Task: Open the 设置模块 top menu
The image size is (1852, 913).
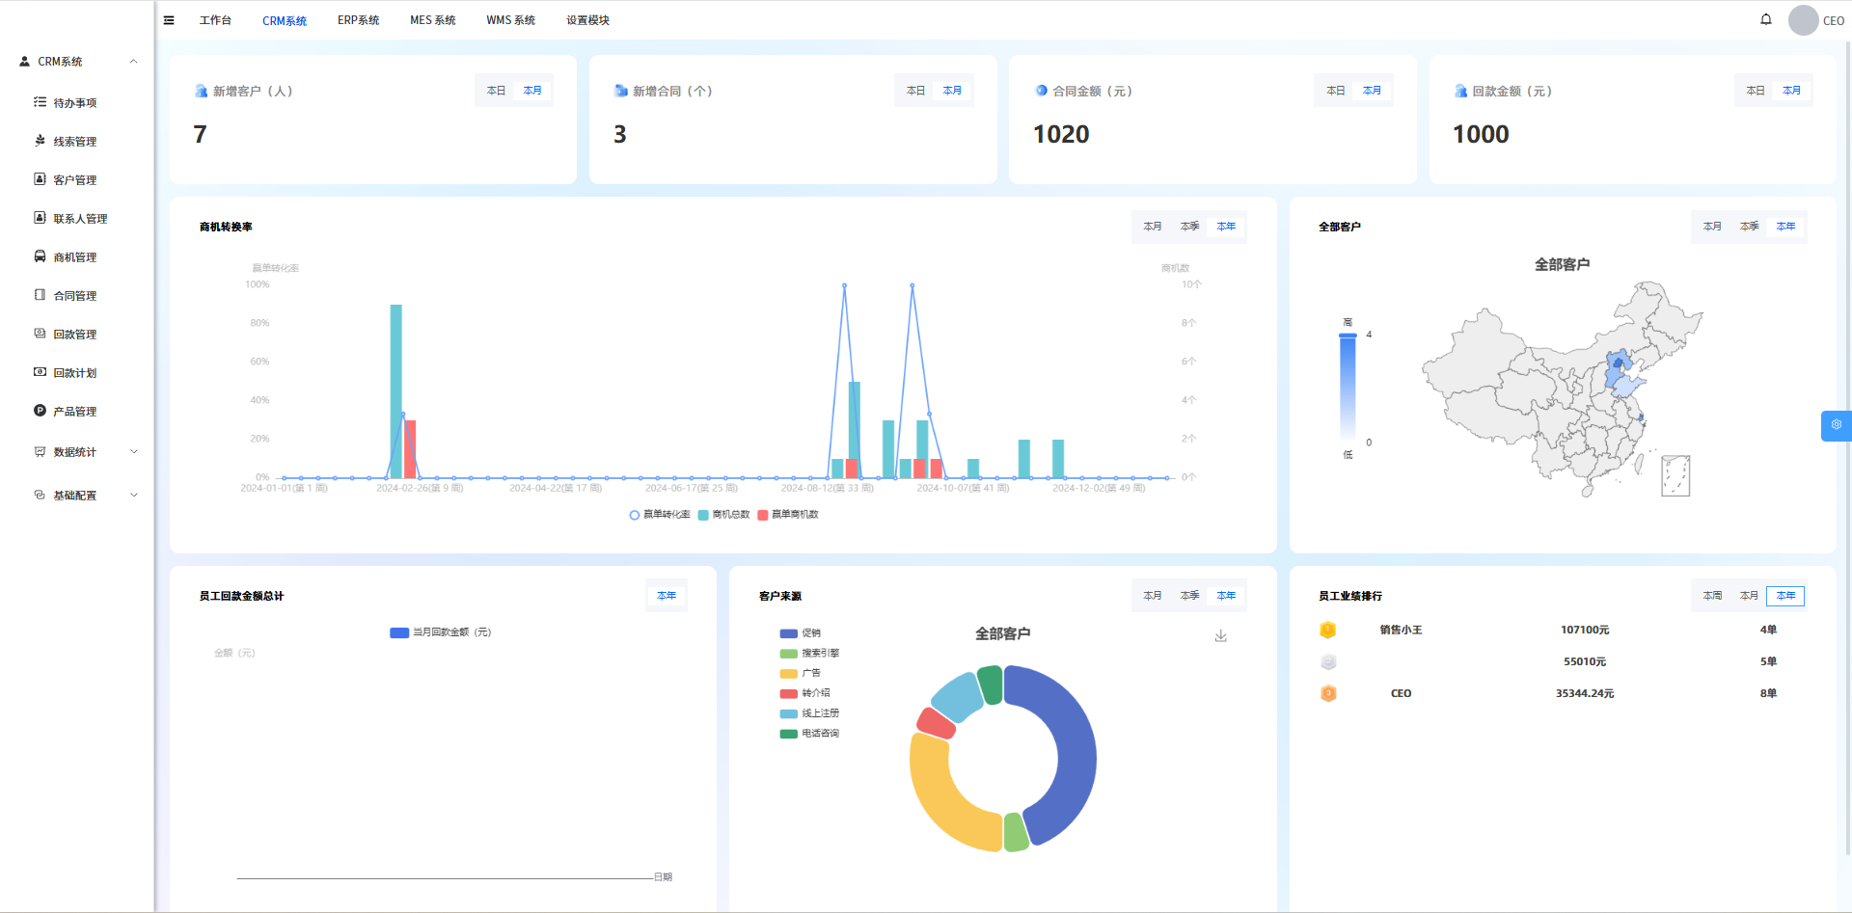Action: click(x=587, y=20)
